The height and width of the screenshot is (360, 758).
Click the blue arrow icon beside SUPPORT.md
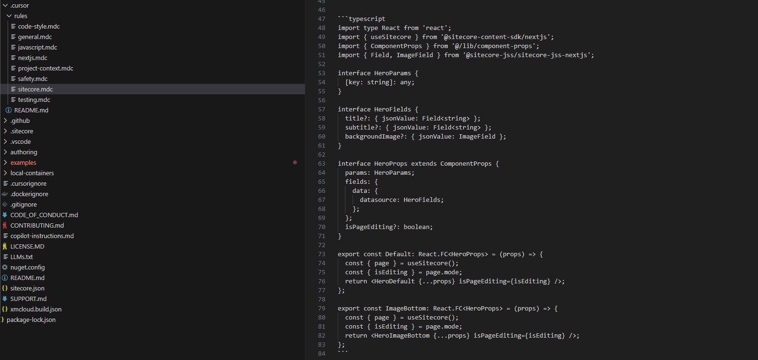(5, 299)
